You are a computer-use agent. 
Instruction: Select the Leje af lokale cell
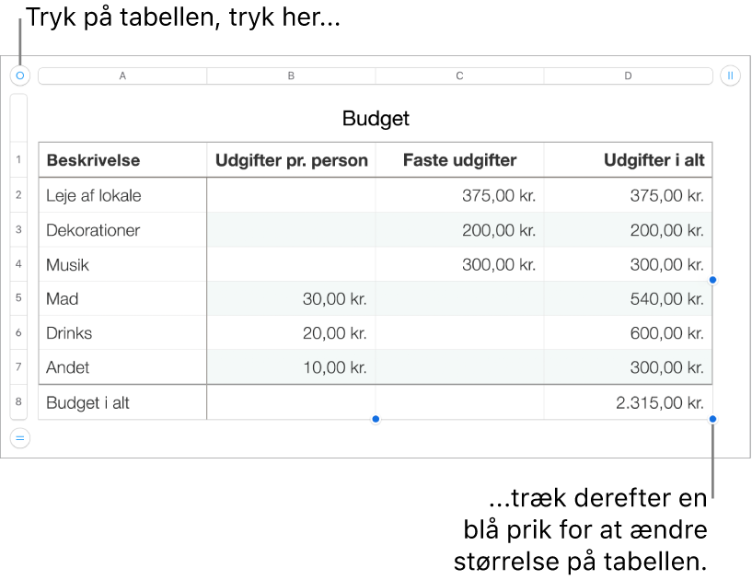coord(122,195)
